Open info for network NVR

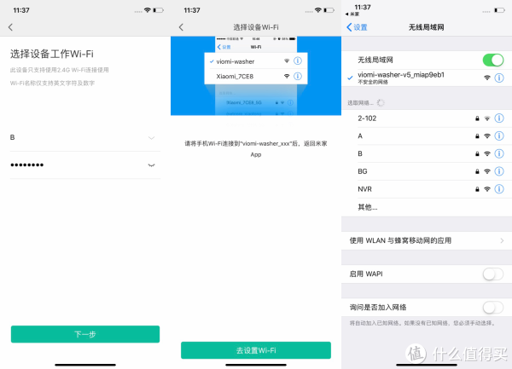pos(499,188)
